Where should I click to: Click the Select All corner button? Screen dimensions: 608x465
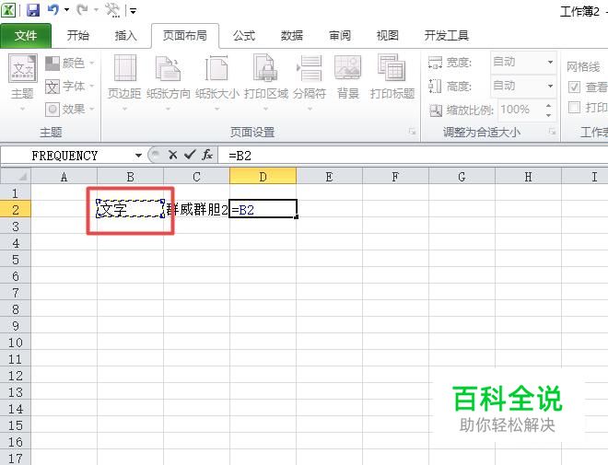click(x=16, y=177)
